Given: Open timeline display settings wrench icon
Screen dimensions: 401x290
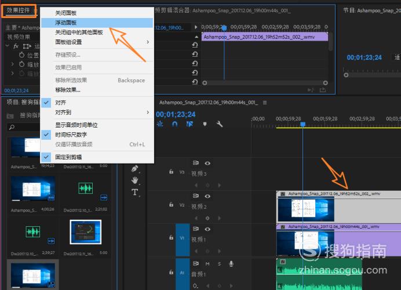Looking at the screenshot, I should 220,124.
